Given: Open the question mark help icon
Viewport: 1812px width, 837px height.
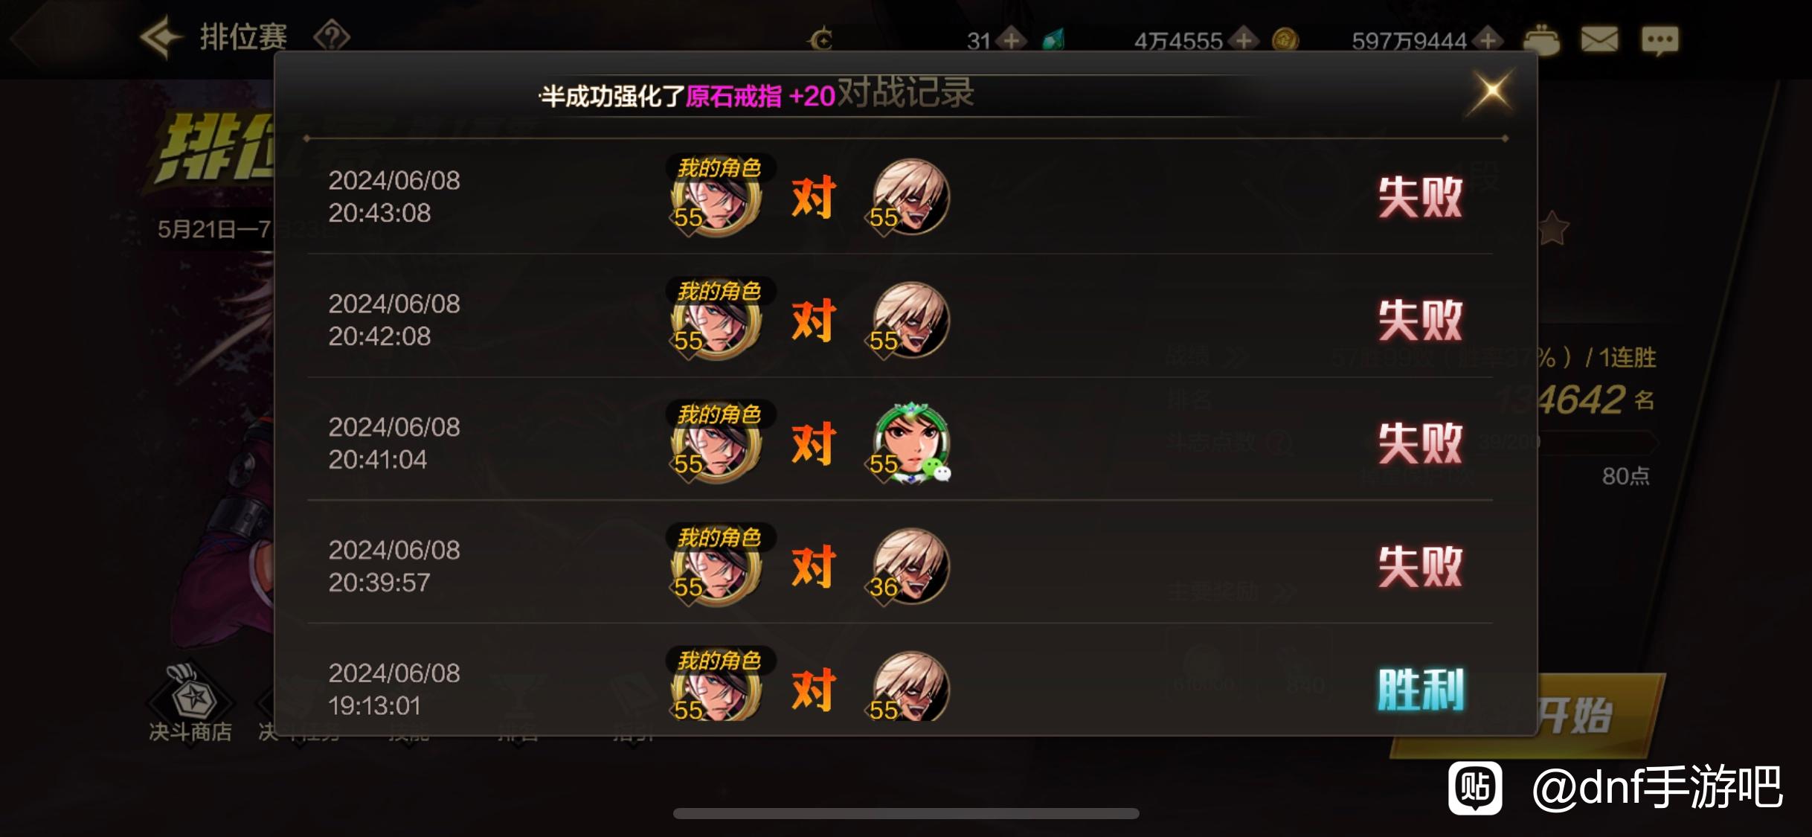Looking at the screenshot, I should pyautogui.click(x=332, y=36).
